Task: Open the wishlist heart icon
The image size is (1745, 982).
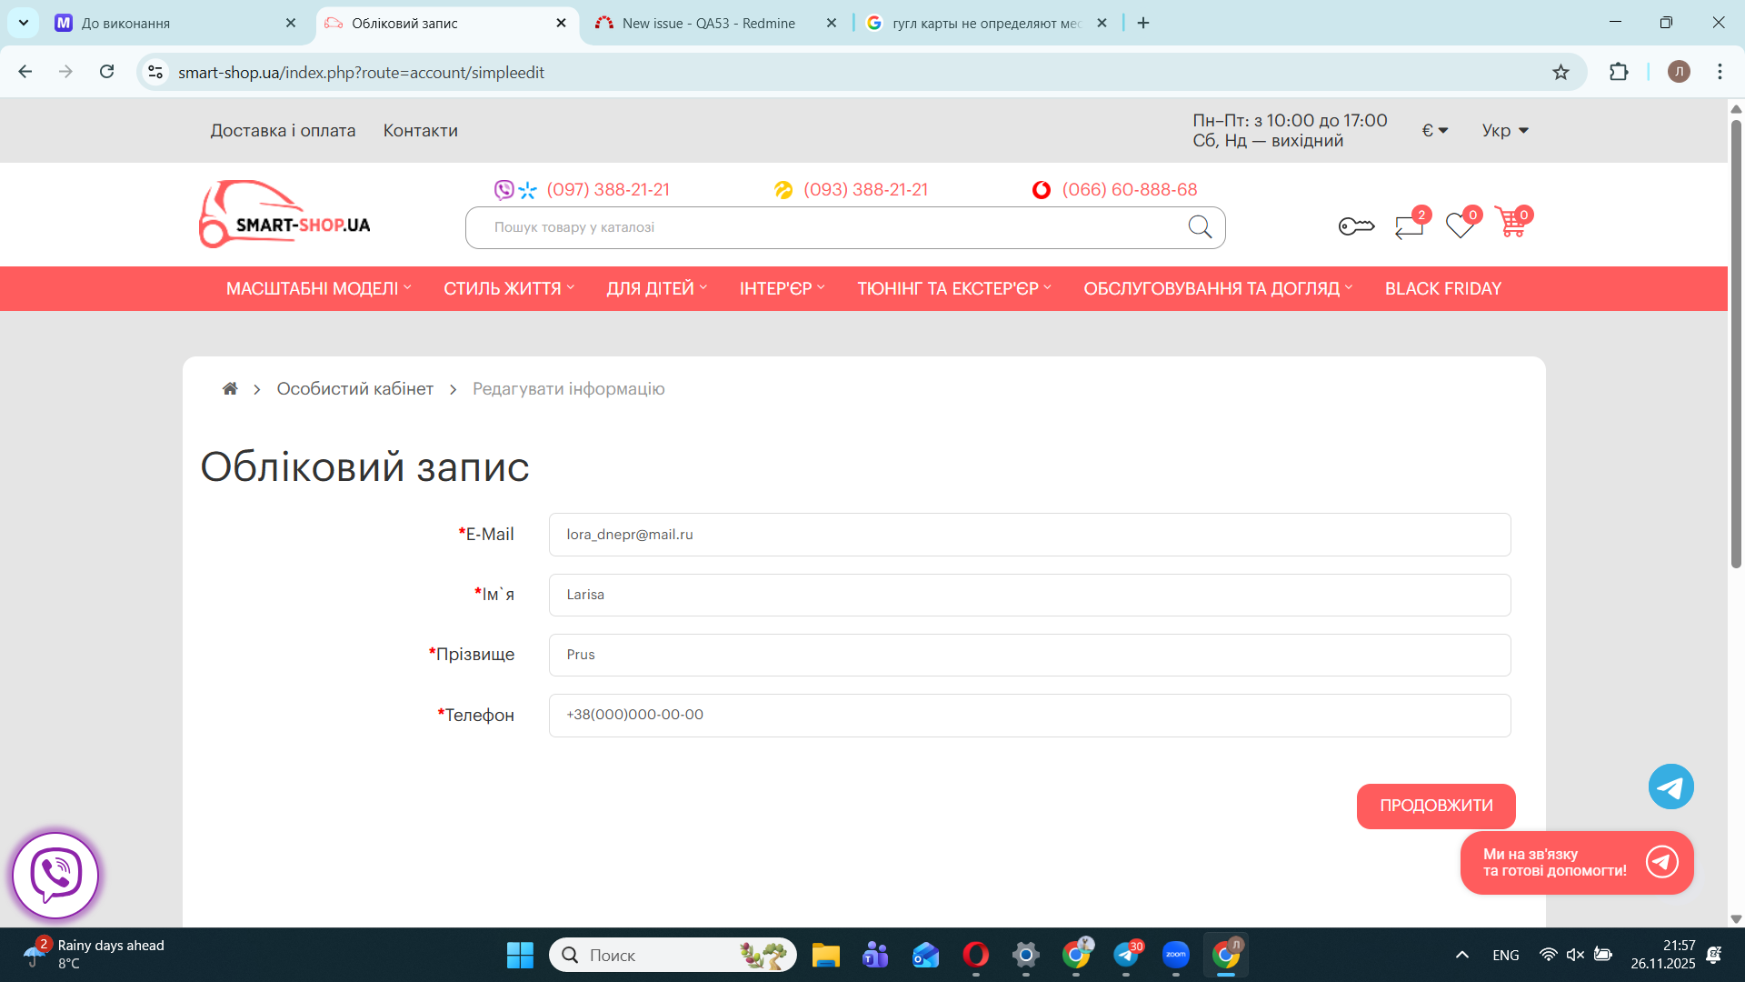Action: [1460, 225]
